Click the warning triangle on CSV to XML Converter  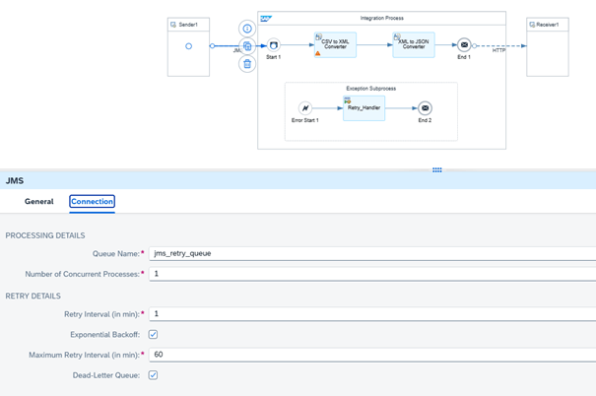pyautogui.click(x=317, y=53)
